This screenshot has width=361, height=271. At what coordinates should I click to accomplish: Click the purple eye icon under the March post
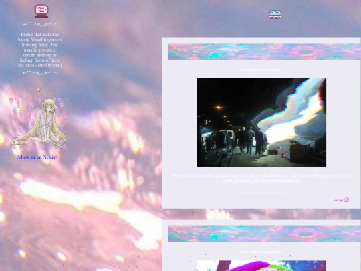coord(341,200)
